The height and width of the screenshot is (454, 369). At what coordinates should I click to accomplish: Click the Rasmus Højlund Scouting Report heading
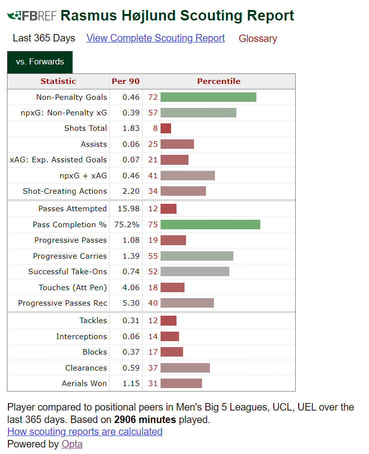tap(177, 16)
